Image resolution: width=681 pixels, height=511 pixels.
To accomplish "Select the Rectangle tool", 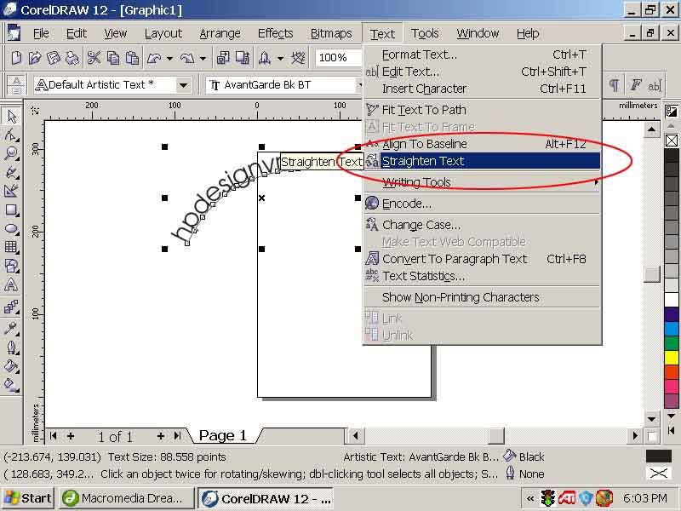I will tap(11, 210).
